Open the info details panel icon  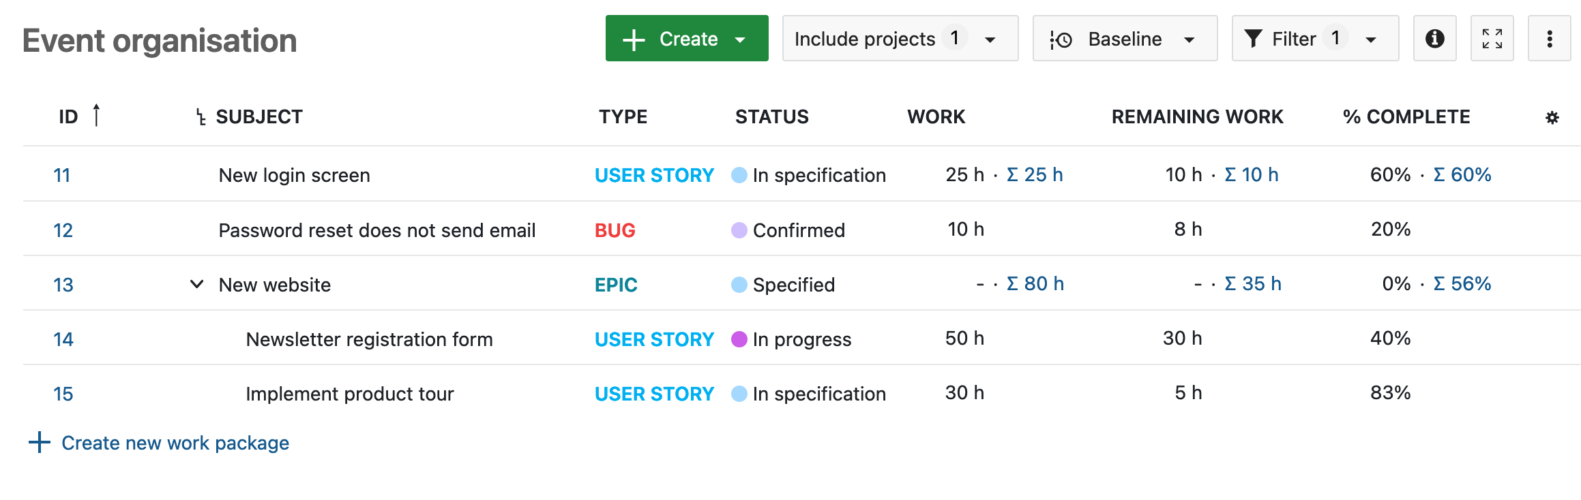coord(1434,39)
